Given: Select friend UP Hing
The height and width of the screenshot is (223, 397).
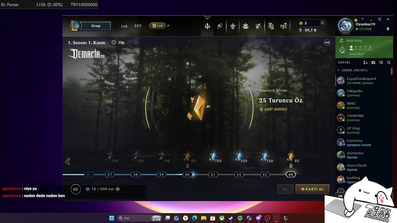Looking at the screenshot, I should tap(363, 130).
